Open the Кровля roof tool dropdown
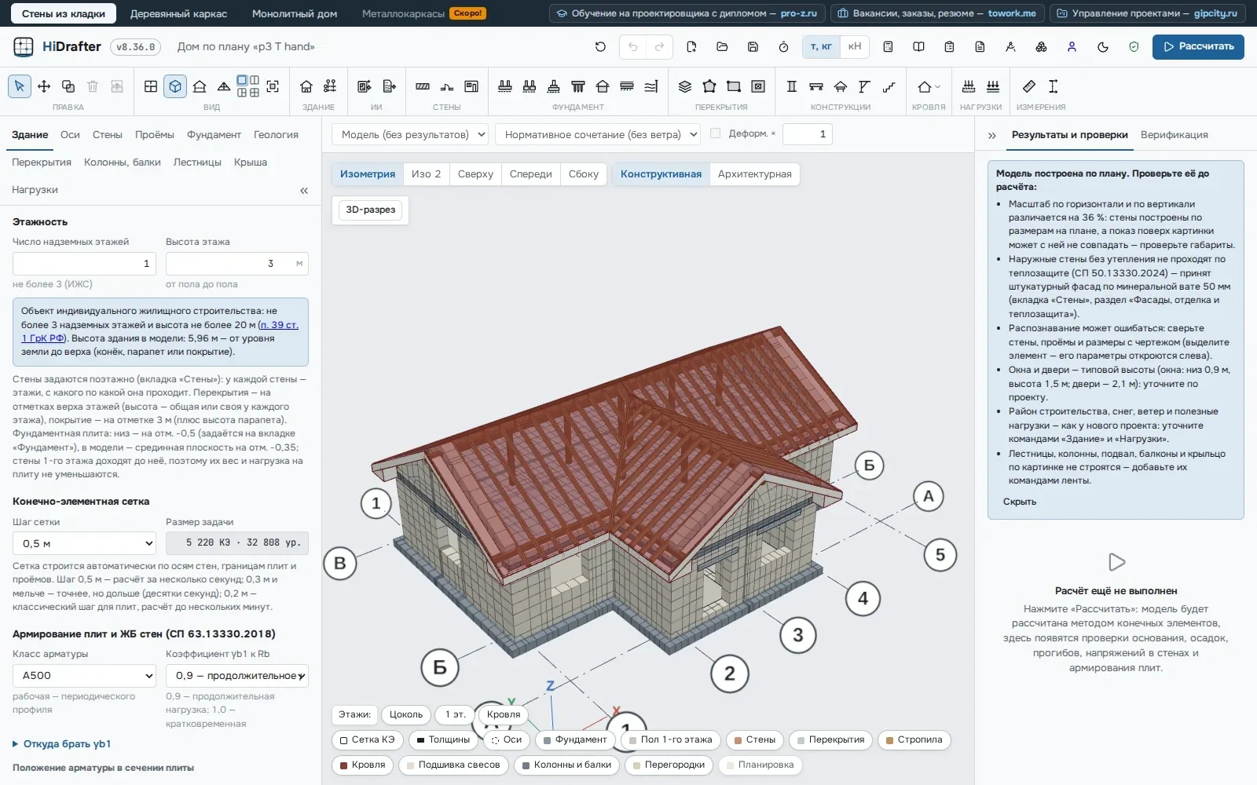This screenshot has height=785, width=1257. click(929, 86)
